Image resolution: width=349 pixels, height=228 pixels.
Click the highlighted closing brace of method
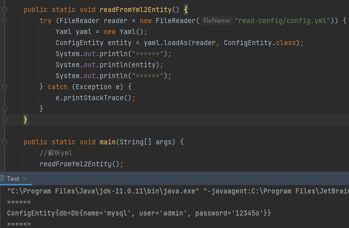point(26,120)
